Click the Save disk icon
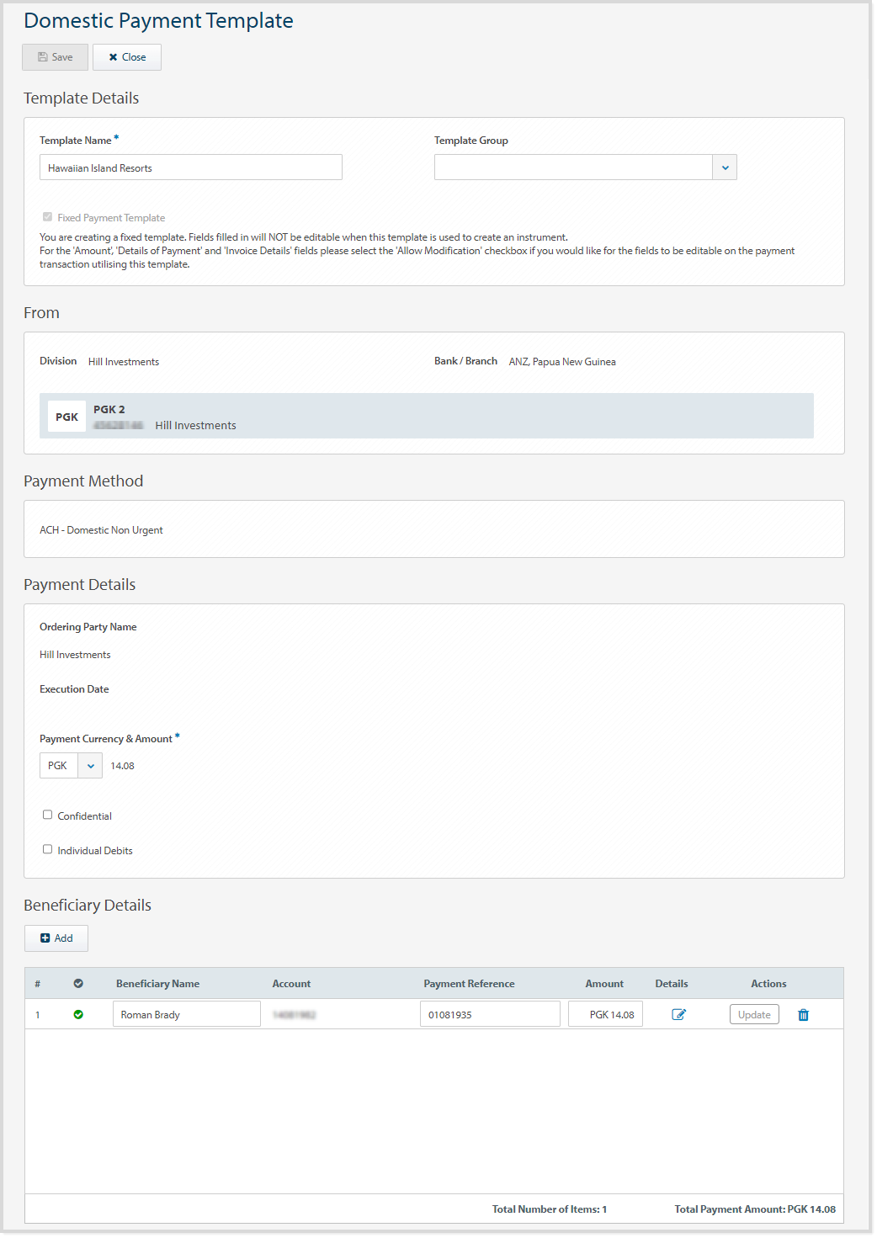This screenshot has height=1238, width=877. [x=44, y=57]
